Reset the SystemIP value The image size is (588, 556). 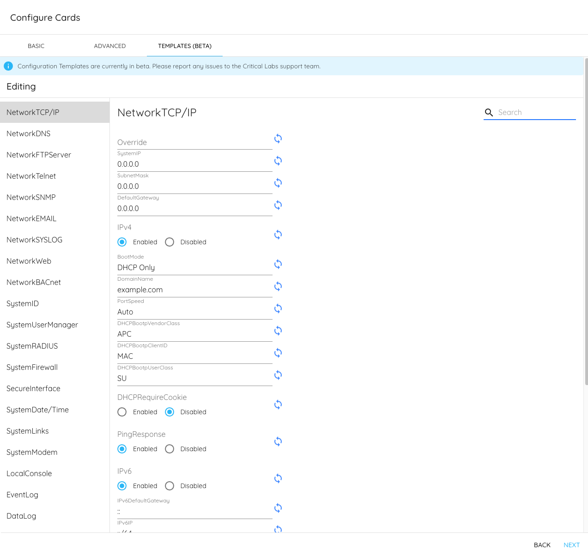click(x=278, y=161)
